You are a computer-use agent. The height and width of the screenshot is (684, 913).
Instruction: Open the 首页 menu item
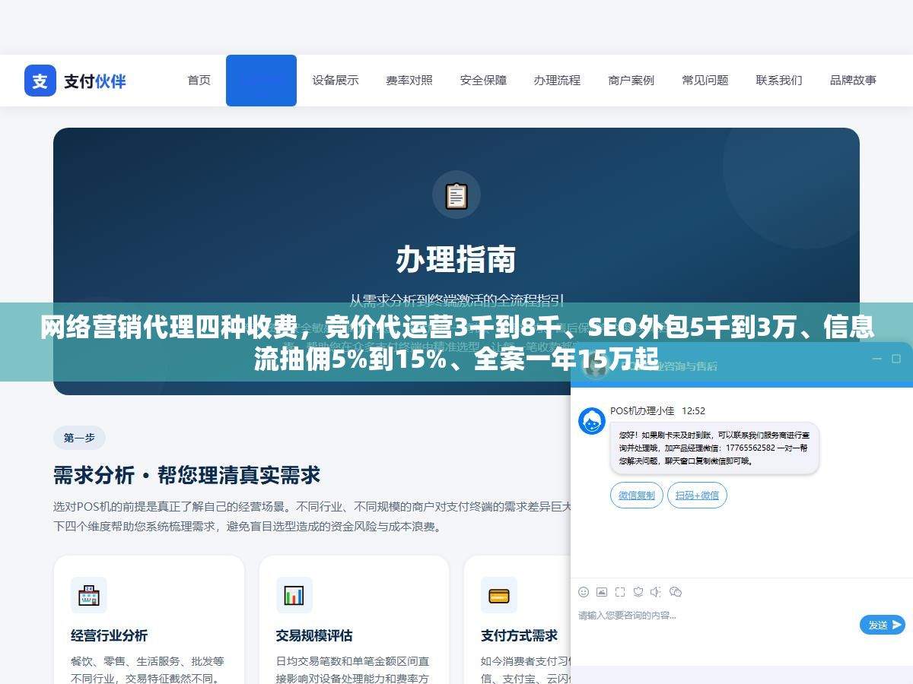pyautogui.click(x=199, y=80)
